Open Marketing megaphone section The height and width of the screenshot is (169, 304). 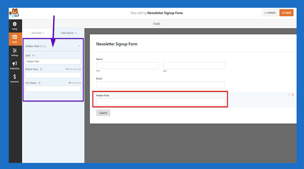15,65
